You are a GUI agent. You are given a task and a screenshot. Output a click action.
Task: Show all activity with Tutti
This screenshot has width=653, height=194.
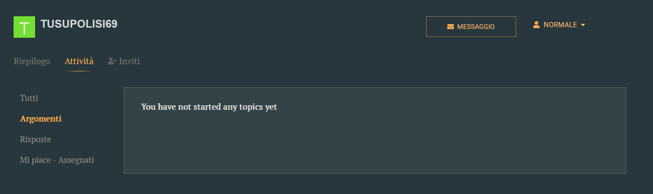tap(29, 98)
